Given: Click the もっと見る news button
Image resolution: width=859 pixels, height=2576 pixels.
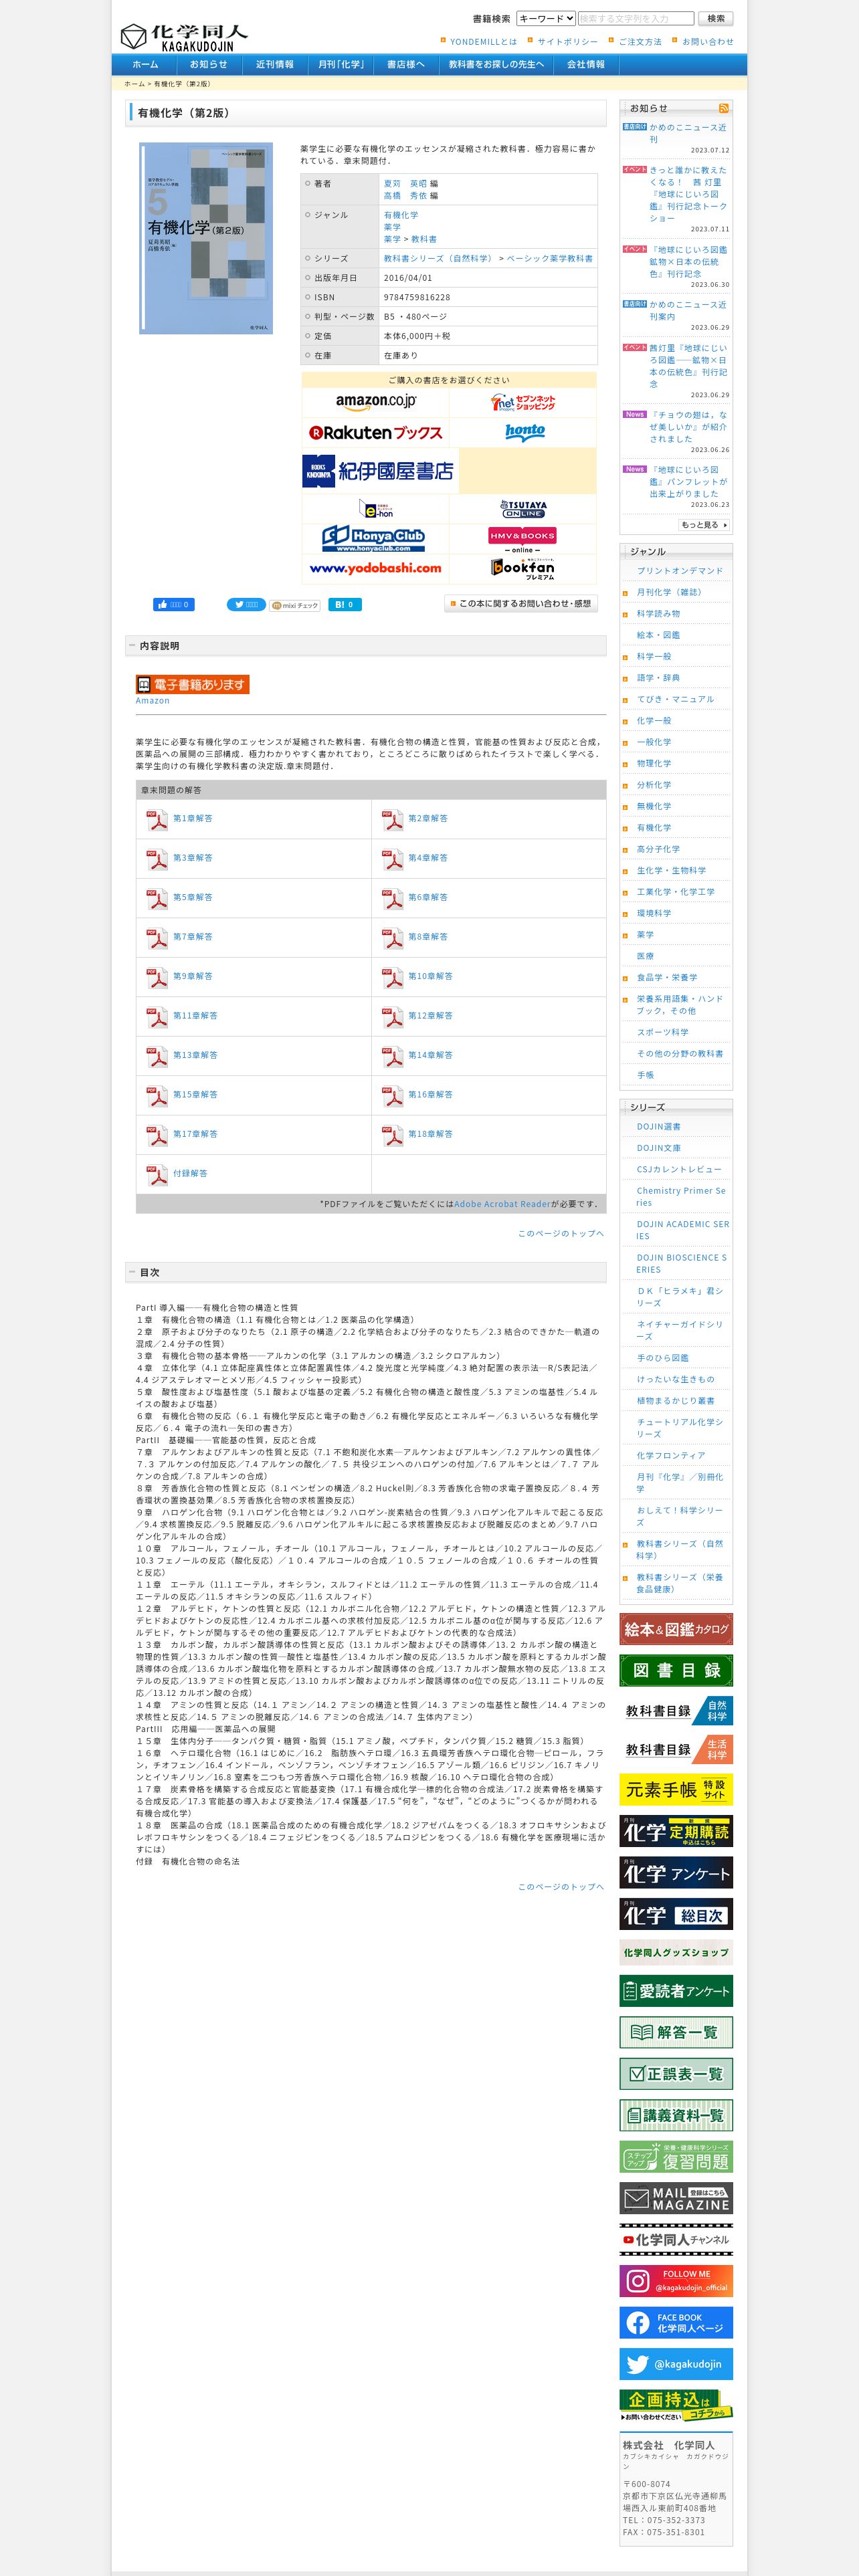Looking at the screenshot, I should tap(704, 525).
